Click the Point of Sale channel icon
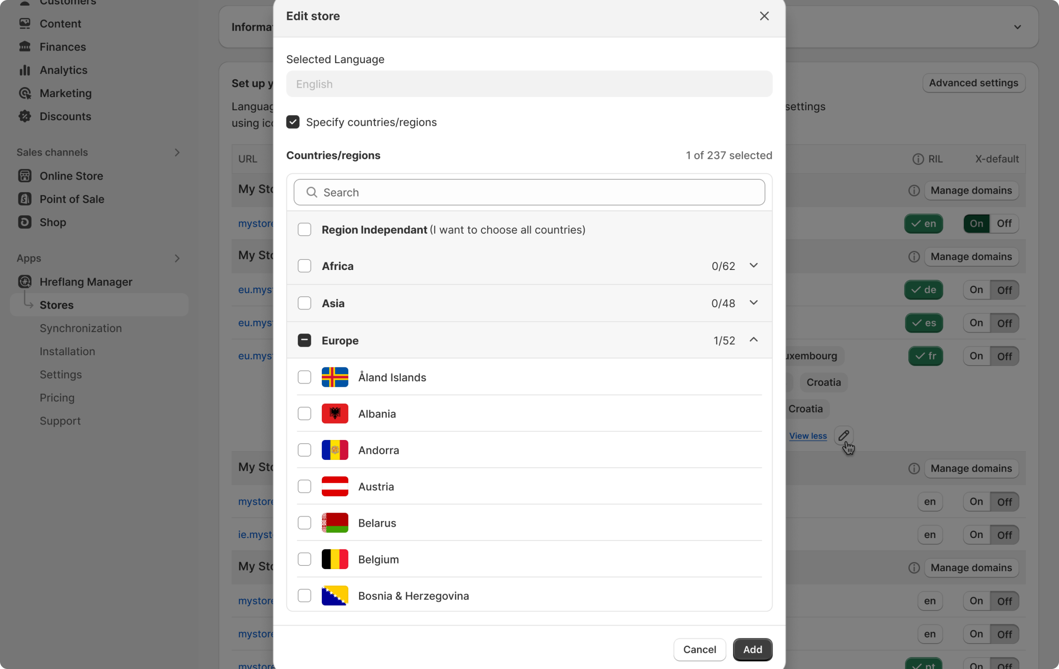The width and height of the screenshot is (1059, 669). click(24, 199)
